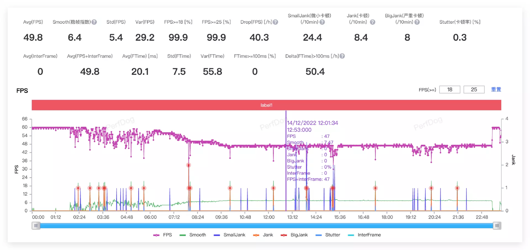Screen dimensions: 530x250
Task: Click the Stutter(卡顿率) [%] label
Action: [460, 22]
